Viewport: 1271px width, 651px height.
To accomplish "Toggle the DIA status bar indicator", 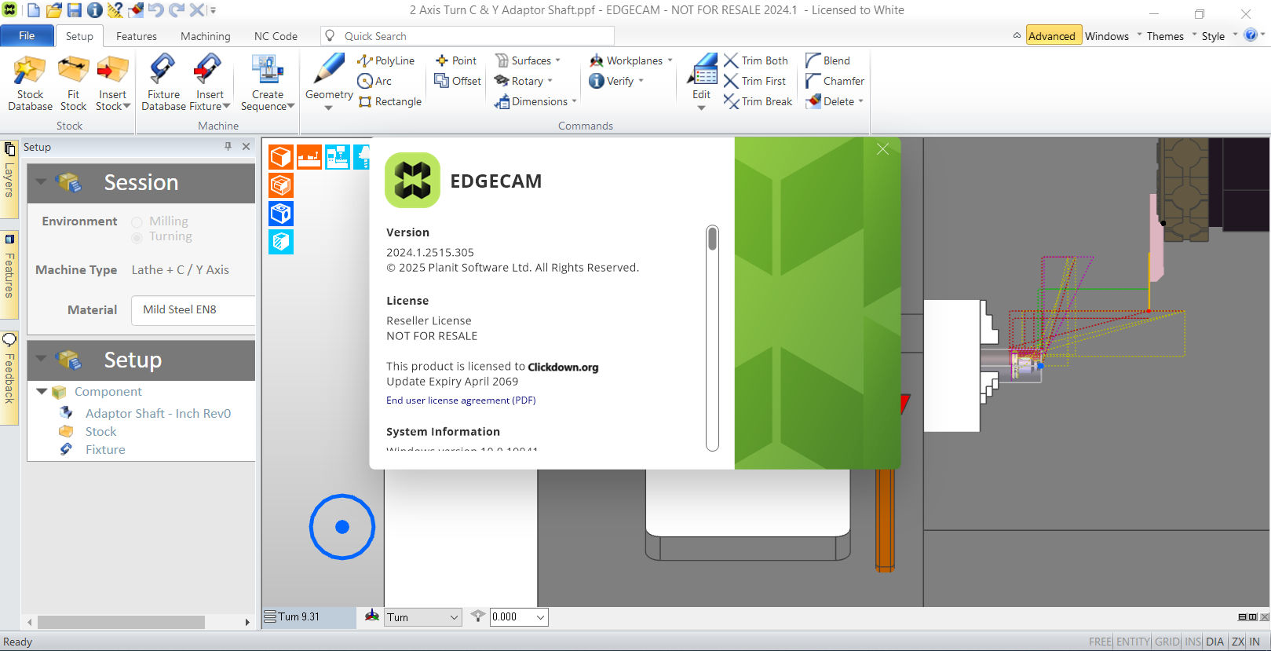I will (1214, 642).
